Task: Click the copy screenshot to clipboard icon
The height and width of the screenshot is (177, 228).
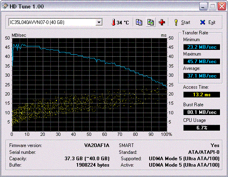Action: [150, 22]
